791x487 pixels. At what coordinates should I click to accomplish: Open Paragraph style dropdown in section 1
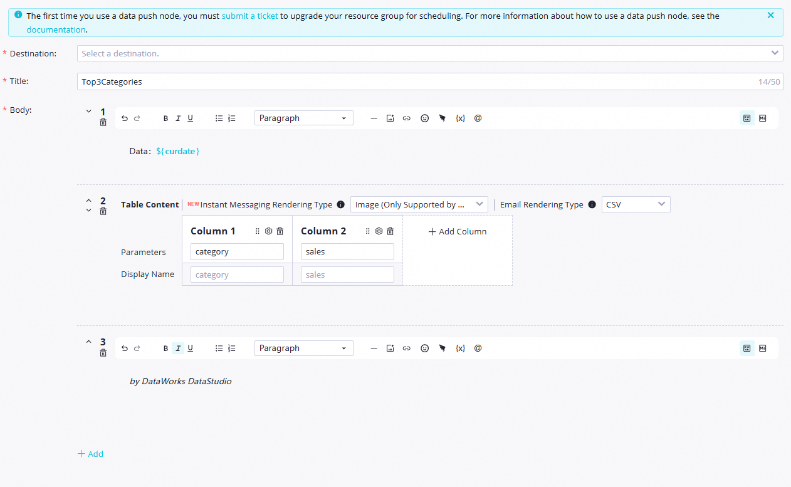[304, 118]
